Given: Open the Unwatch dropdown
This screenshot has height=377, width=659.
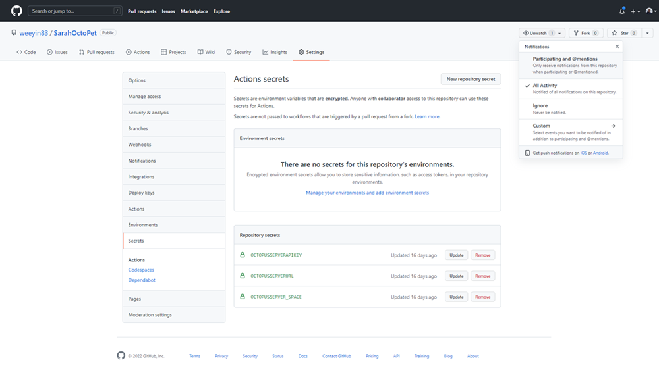Looking at the screenshot, I should [542, 33].
